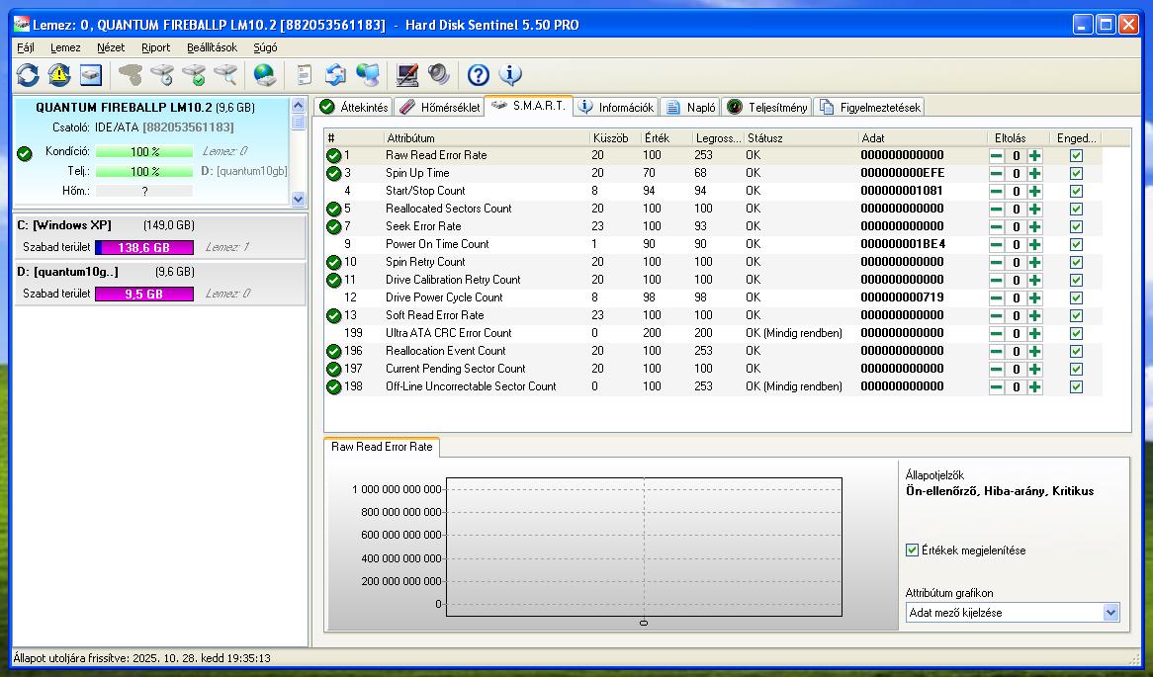The height and width of the screenshot is (677, 1153).
Task: Select the Reallocated Sectors Count row
Action: 448,209
